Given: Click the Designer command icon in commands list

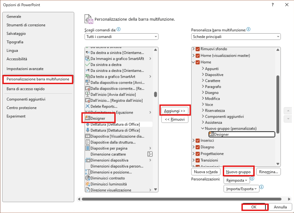Looking at the screenshot, I should point(87,118).
